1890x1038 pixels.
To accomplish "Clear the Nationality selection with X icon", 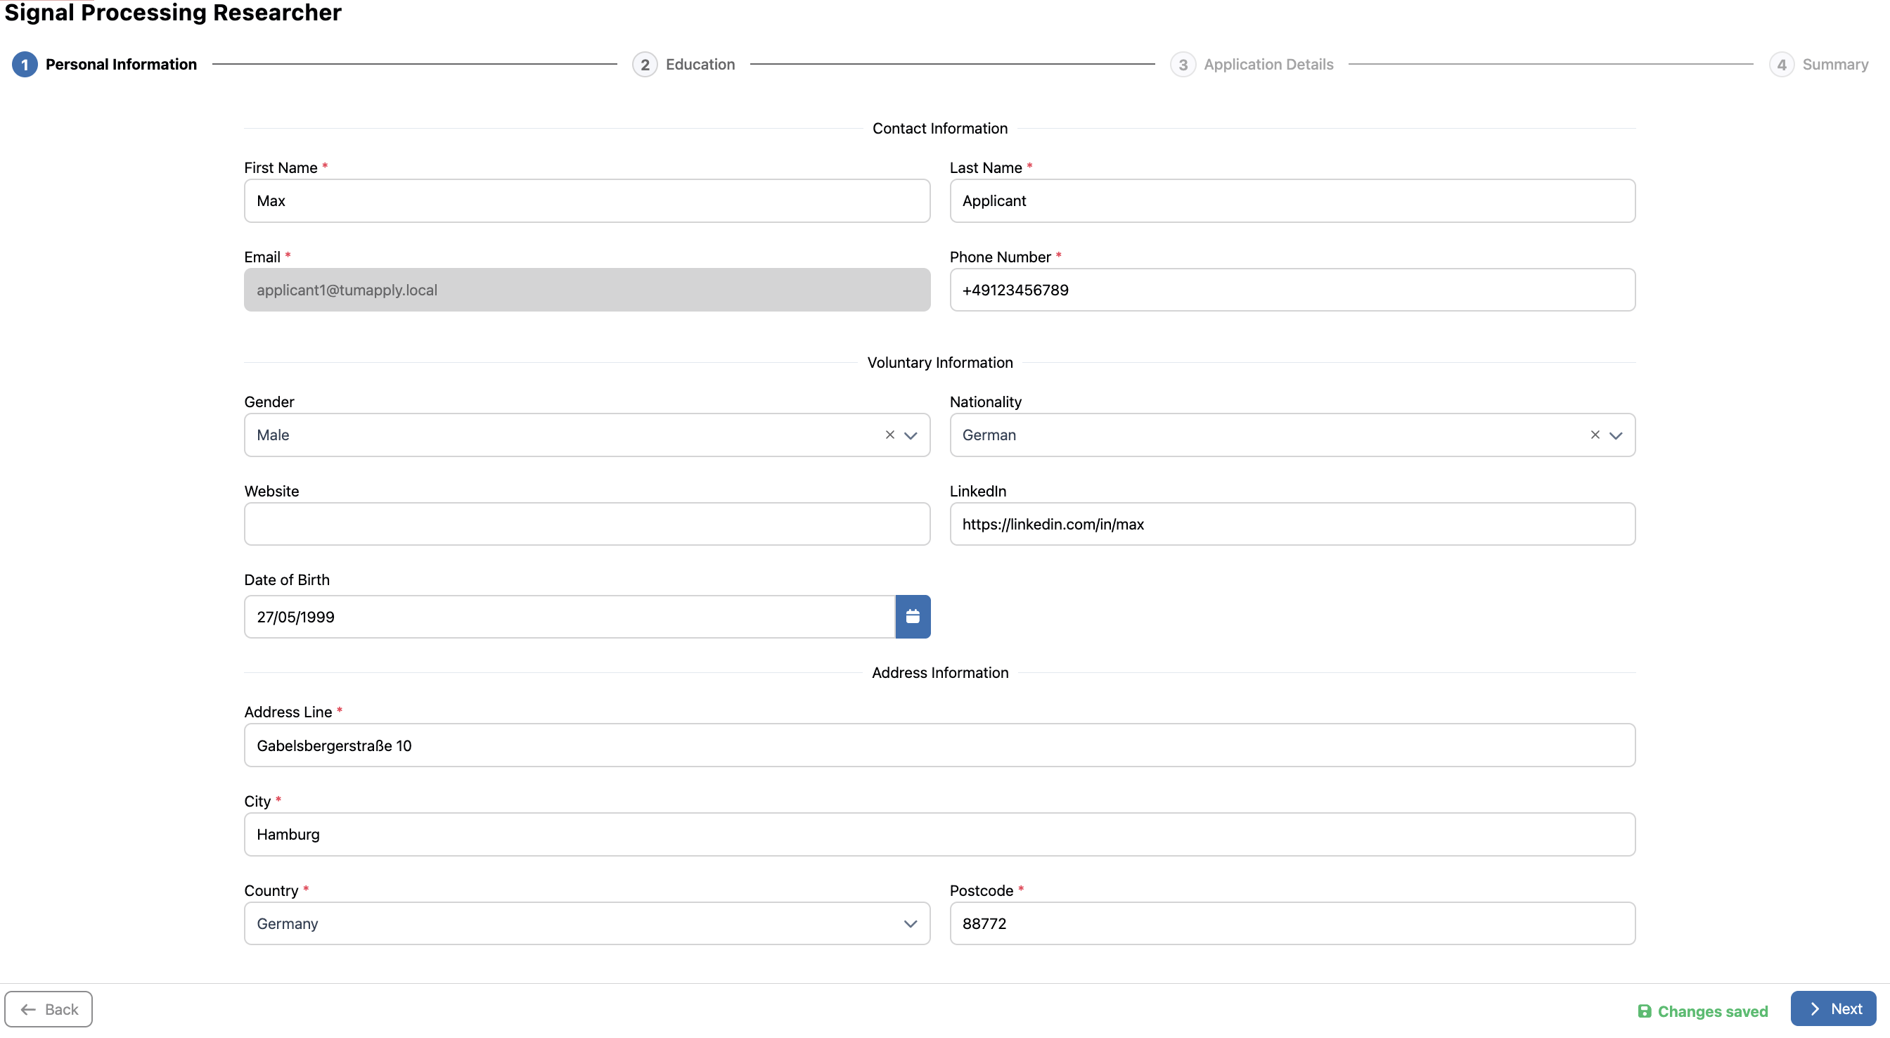I will (x=1594, y=435).
